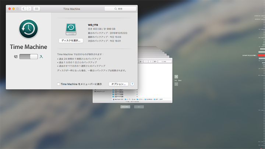Click the latest backup 今日 15:03 line
The image size is (265, 149).
pyautogui.click(x=105, y=37)
